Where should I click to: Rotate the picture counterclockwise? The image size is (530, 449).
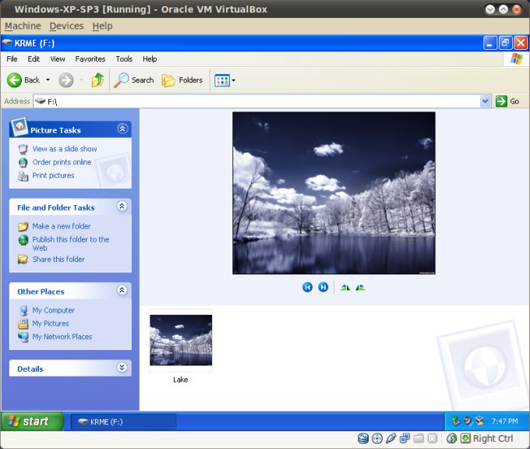pos(360,287)
